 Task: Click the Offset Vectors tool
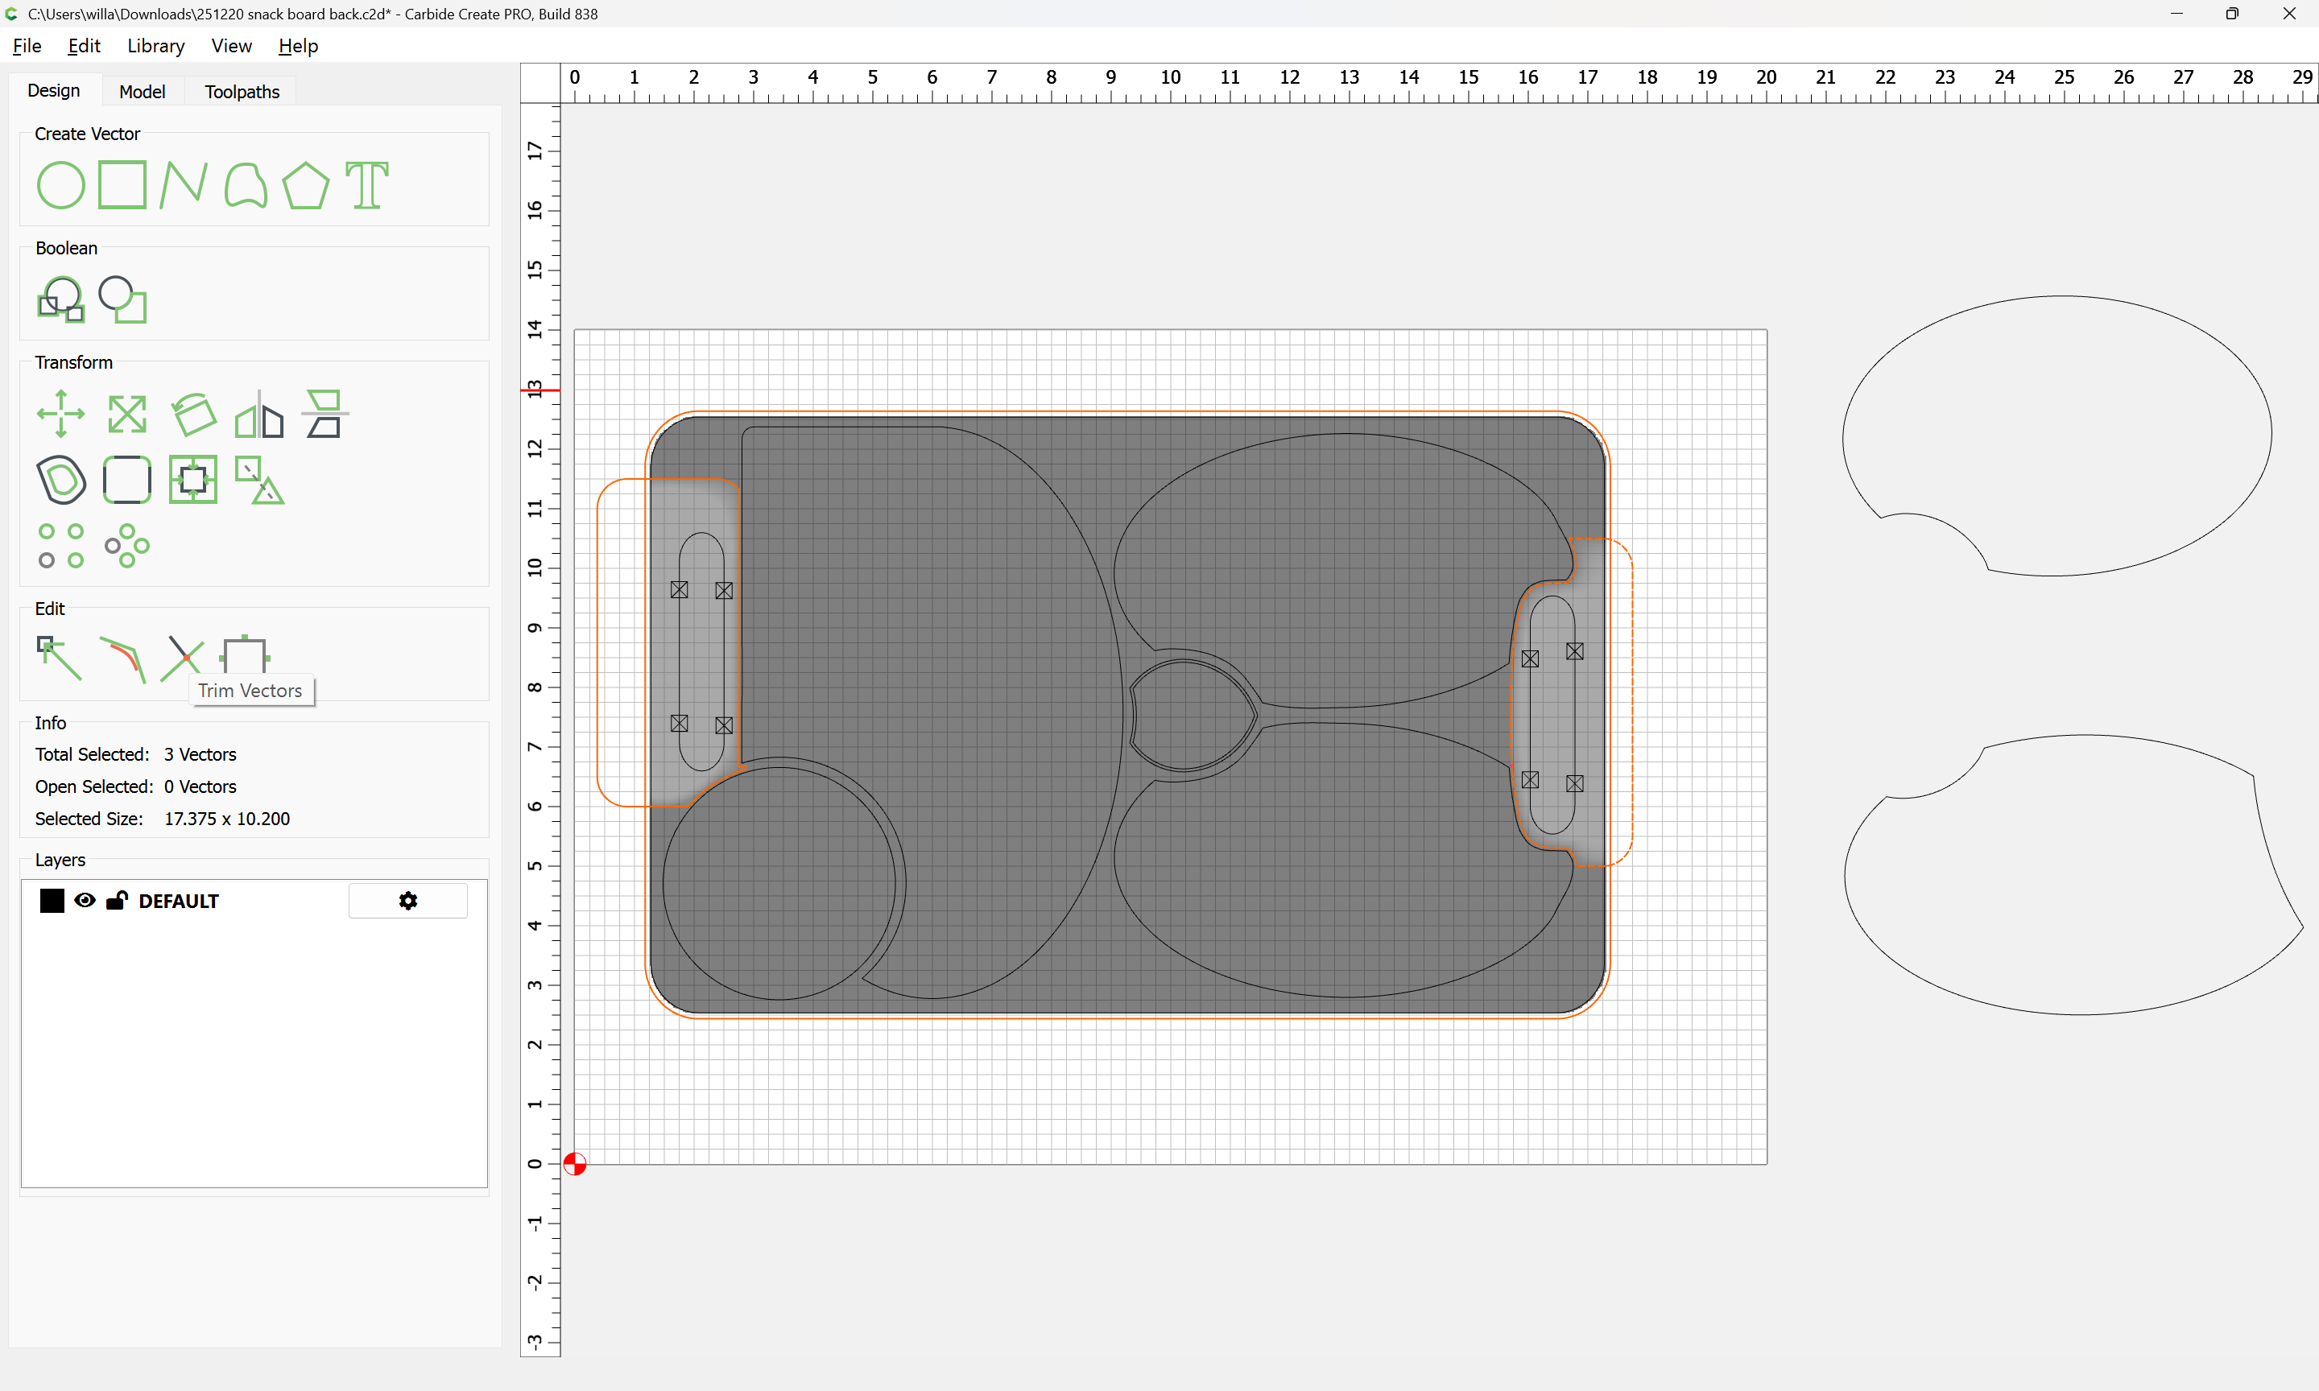click(61, 480)
